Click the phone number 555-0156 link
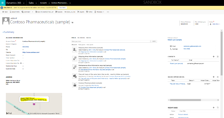This screenshot has height=118, width=224. coord(25,47)
